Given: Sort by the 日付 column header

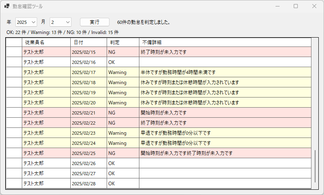Looking at the screenshot, I should 88,42.
